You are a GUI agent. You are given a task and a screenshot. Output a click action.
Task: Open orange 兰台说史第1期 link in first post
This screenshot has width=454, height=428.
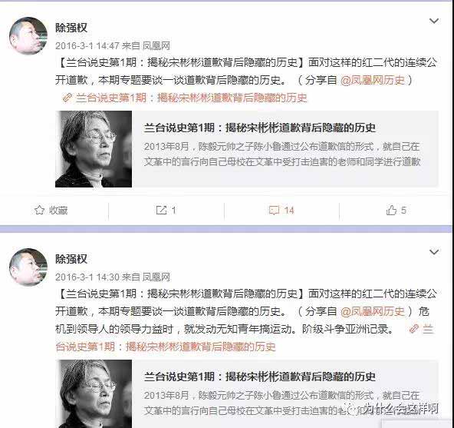point(192,98)
